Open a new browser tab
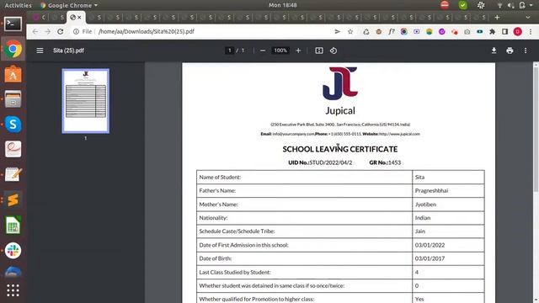Image resolution: width=539 pixels, height=303 pixels. [x=497, y=17]
